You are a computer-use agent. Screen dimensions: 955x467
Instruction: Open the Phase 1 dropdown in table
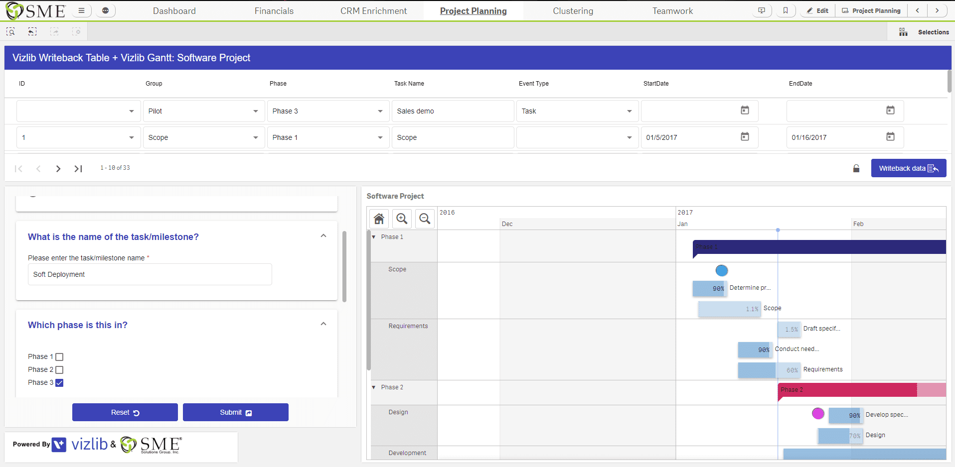click(x=328, y=137)
